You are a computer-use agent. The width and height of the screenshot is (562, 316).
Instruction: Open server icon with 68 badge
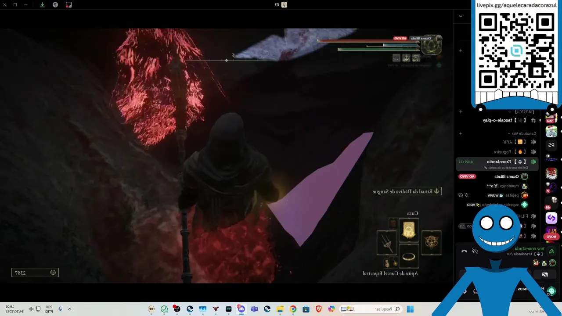pos(551,202)
